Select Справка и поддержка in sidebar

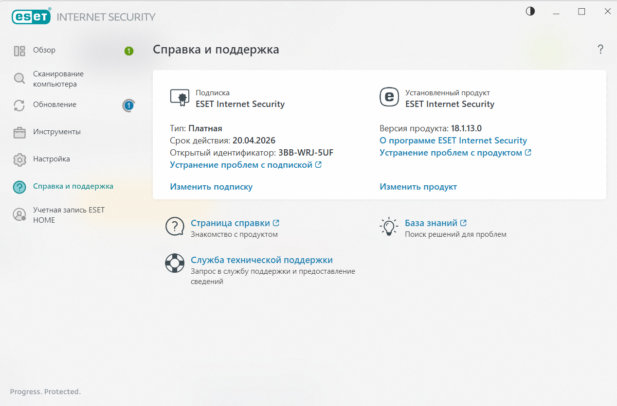click(73, 186)
